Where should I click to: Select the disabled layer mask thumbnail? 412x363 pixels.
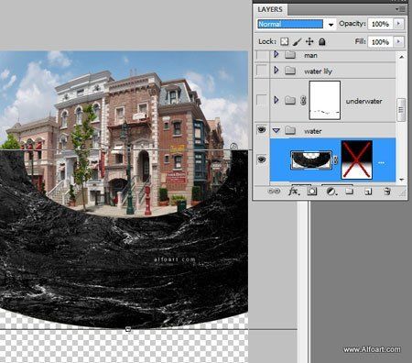tap(356, 159)
